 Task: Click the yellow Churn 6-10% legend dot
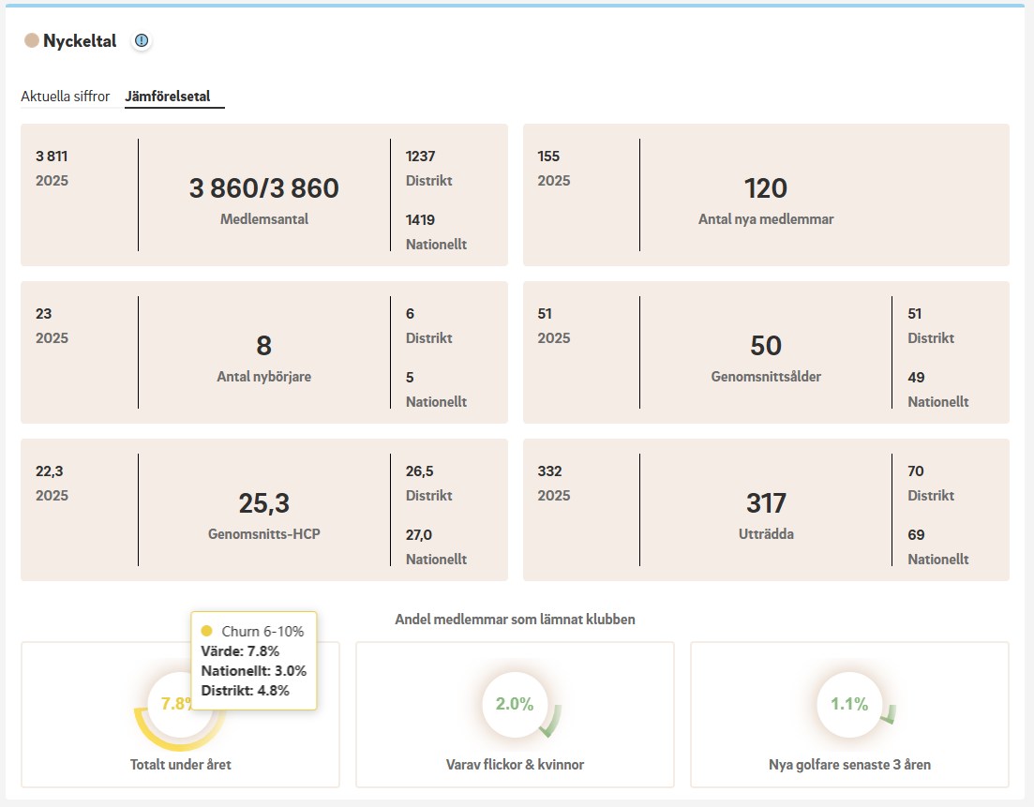207,631
